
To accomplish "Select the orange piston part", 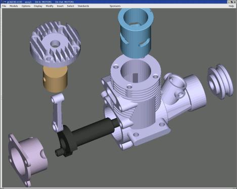I will point(55,79).
